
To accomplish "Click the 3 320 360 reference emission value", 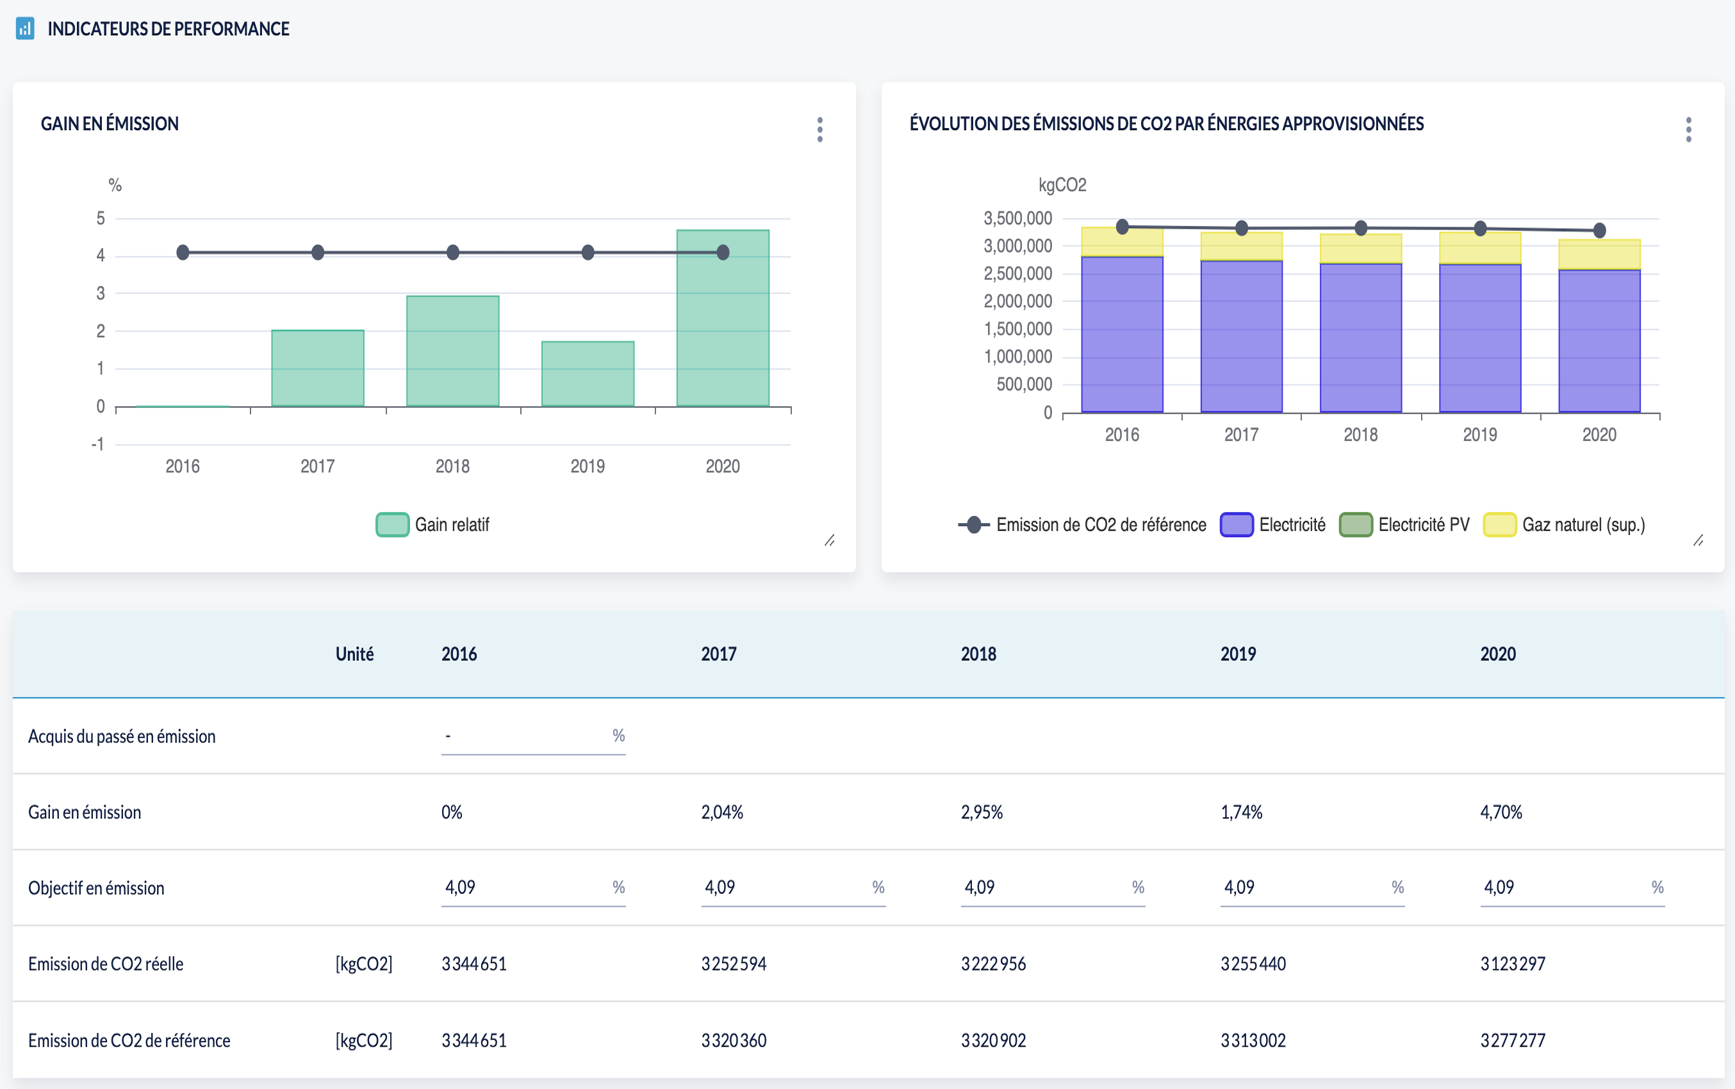I will coord(734,1041).
